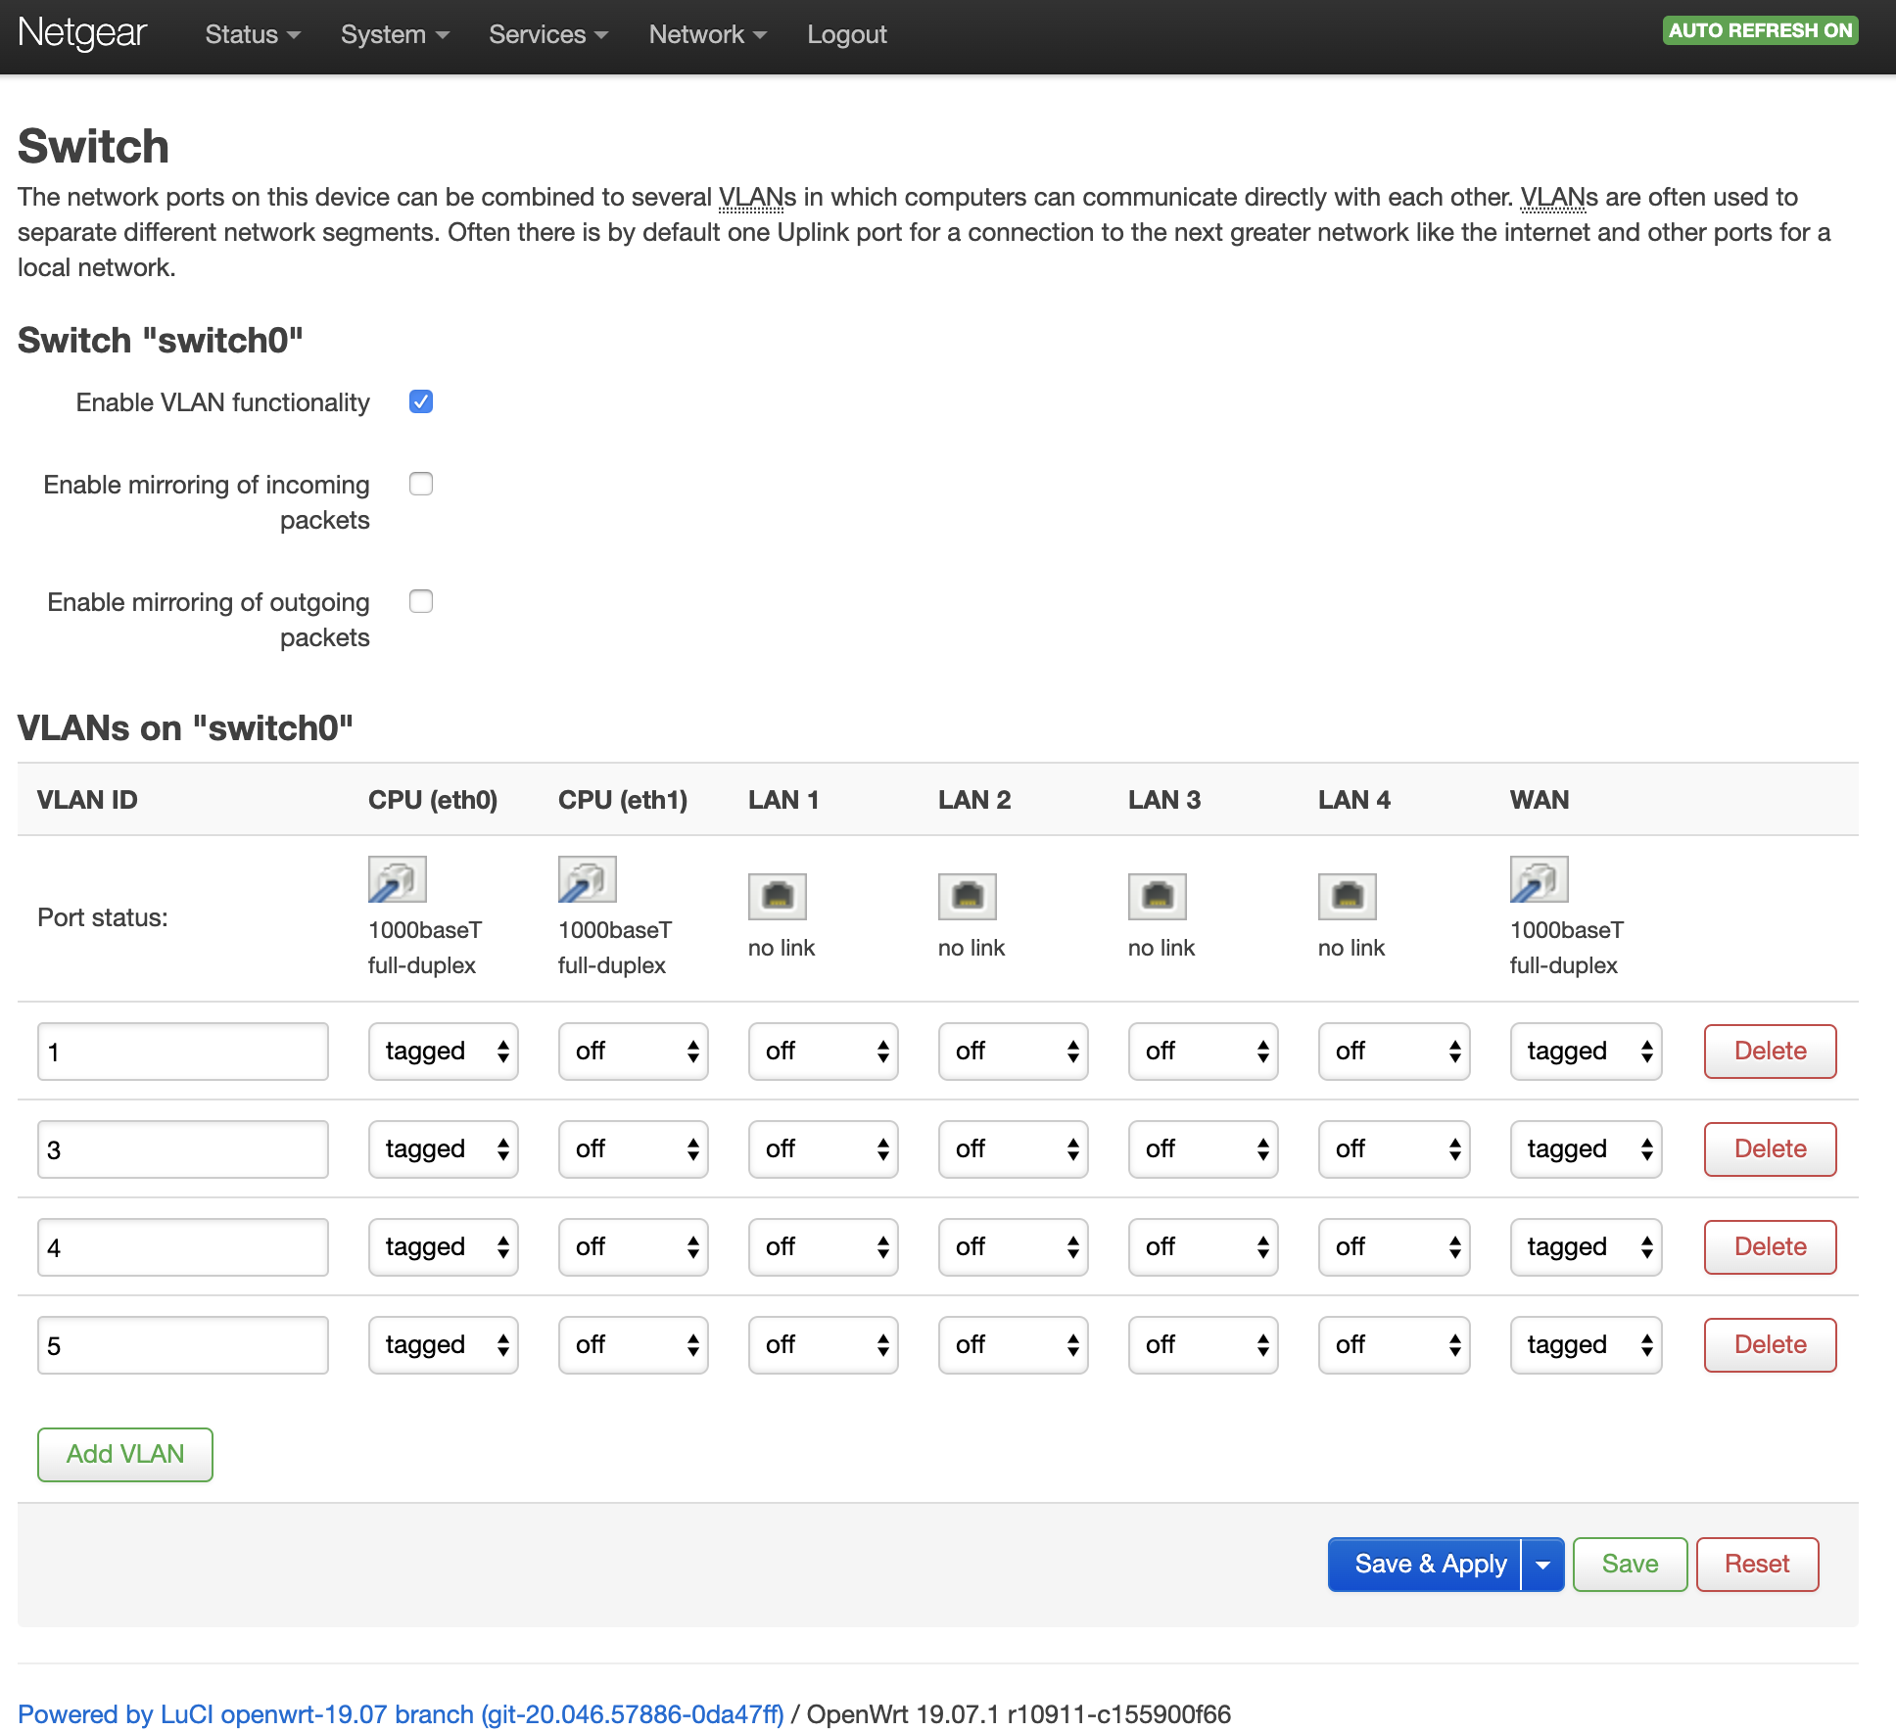The image size is (1896, 1731).
Task: Open LAN 3 dropdown for VLAN 4
Action: point(1204,1247)
